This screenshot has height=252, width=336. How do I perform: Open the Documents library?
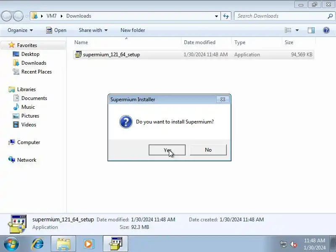[x=34, y=98]
